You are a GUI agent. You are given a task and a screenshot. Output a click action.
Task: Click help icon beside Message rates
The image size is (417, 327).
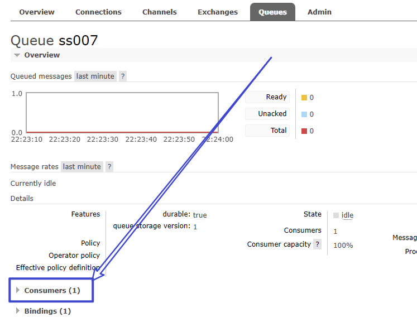pyautogui.click(x=109, y=166)
